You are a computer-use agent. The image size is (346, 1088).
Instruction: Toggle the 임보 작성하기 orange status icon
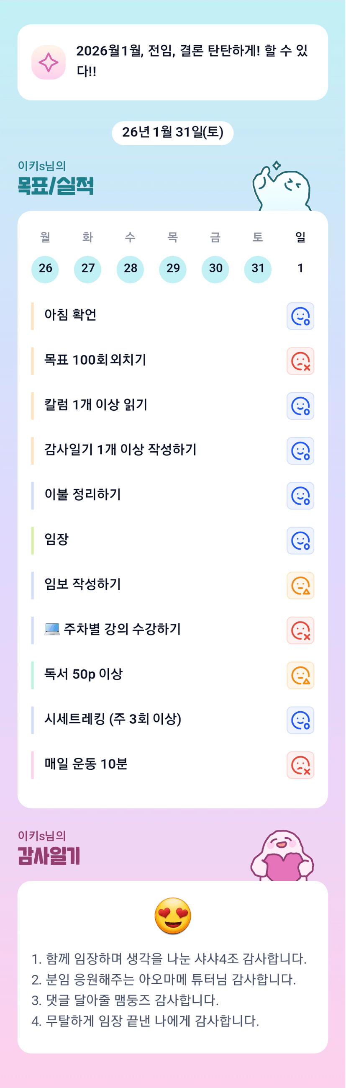pos(300,585)
